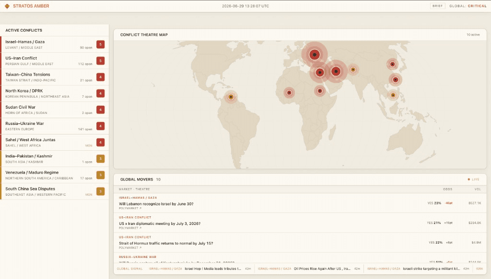Click the severity 3 badge for South China Sea Disputes
Screen dimensions: 491x279
coord(101,191)
